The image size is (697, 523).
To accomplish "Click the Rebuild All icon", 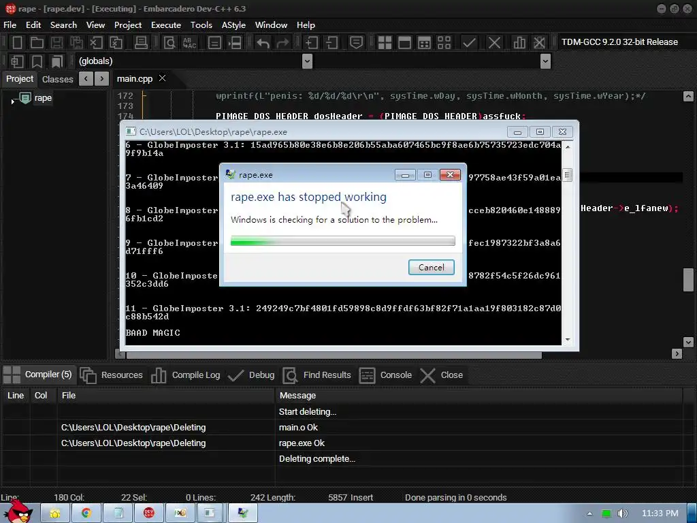I will (x=444, y=43).
